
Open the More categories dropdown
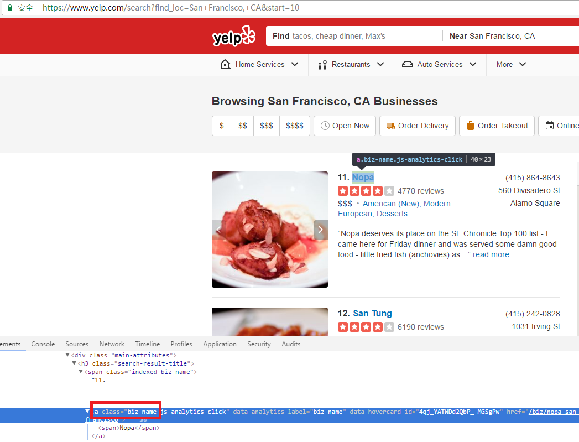(511, 65)
